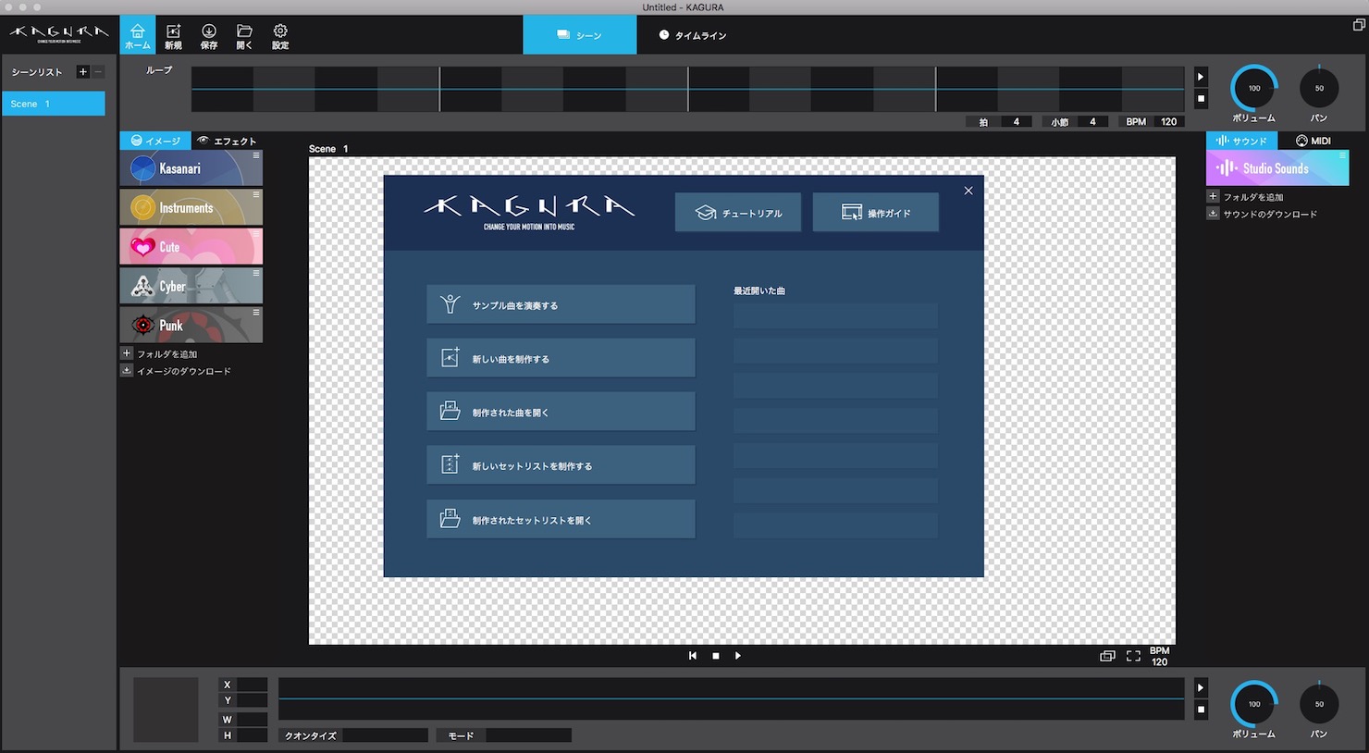Image resolution: width=1369 pixels, height=753 pixels.
Task: Click the H height field
Action: click(252, 735)
